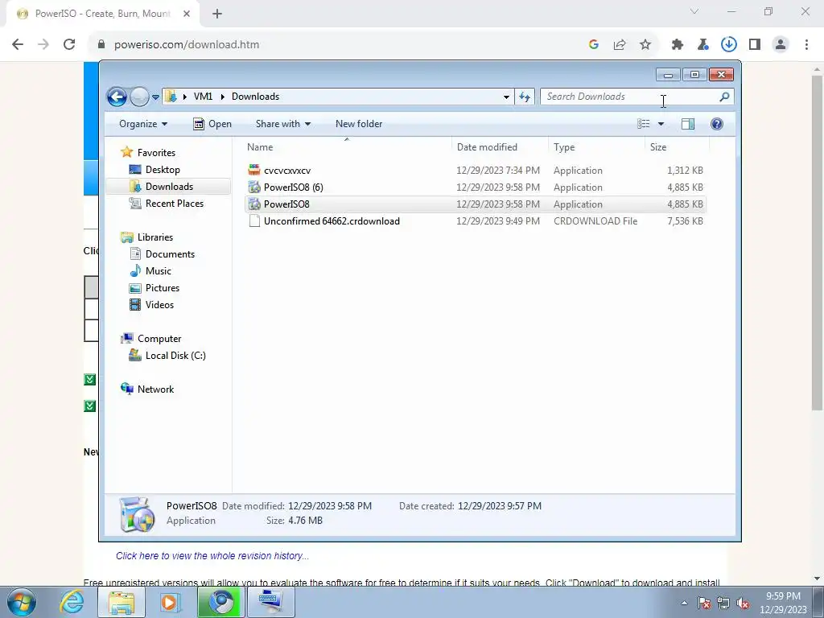Click the Chrome back button

18,44
